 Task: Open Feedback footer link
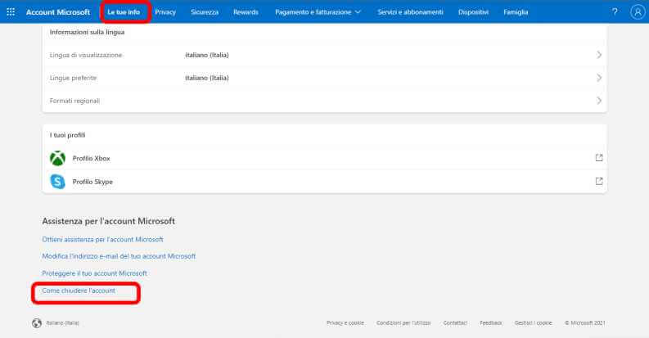pyautogui.click(x=491, y=323)
